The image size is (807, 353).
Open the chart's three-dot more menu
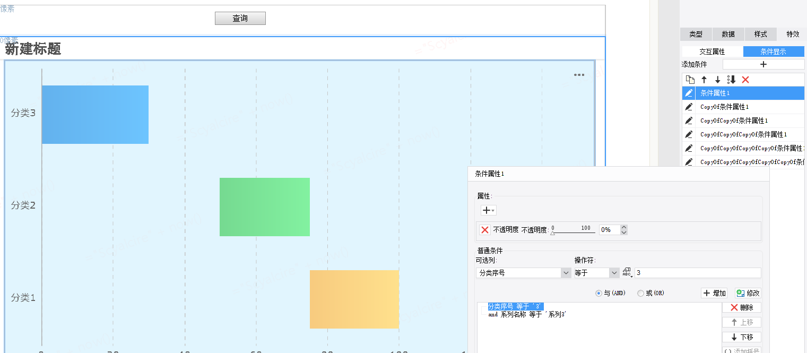click(579, 75)
